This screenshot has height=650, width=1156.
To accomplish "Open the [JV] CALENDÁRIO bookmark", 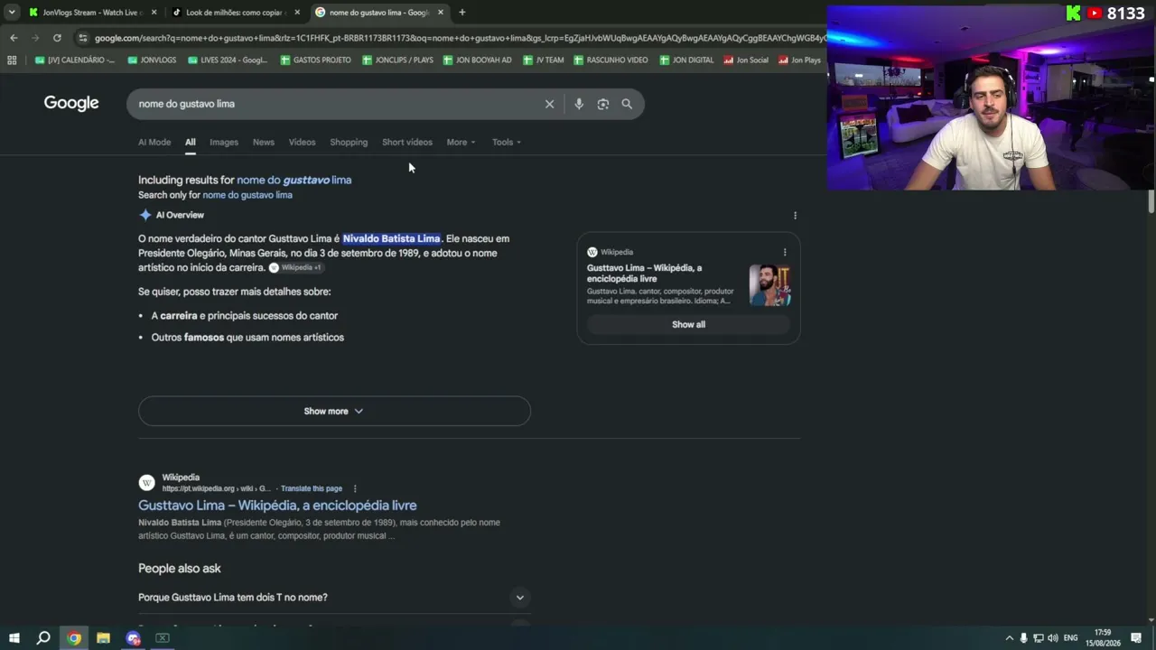I will pyautogui.click(x=75, y=60).
